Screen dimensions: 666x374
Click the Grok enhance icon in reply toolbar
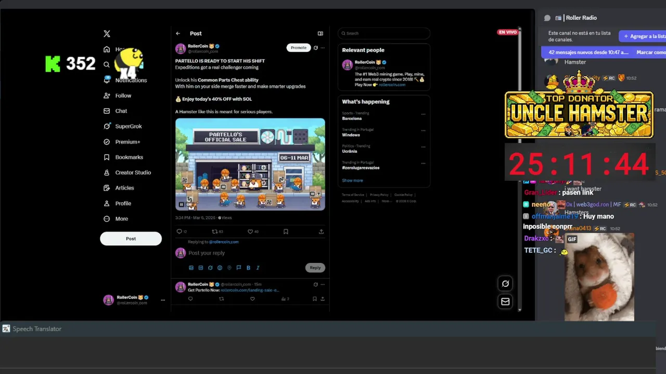click(x=210, y=268)
